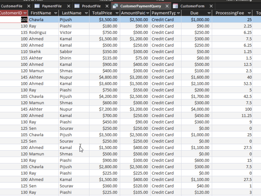The width and height of the screenshot is (261, 196).
Task: Click the AmountPaid cell $105.00
Action: (135, 192)
